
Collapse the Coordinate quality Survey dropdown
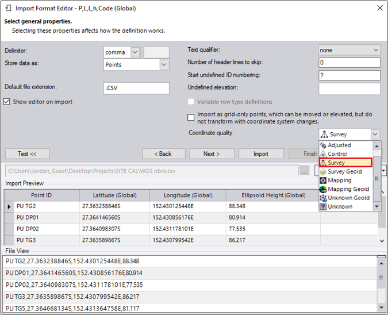(375, 134)
